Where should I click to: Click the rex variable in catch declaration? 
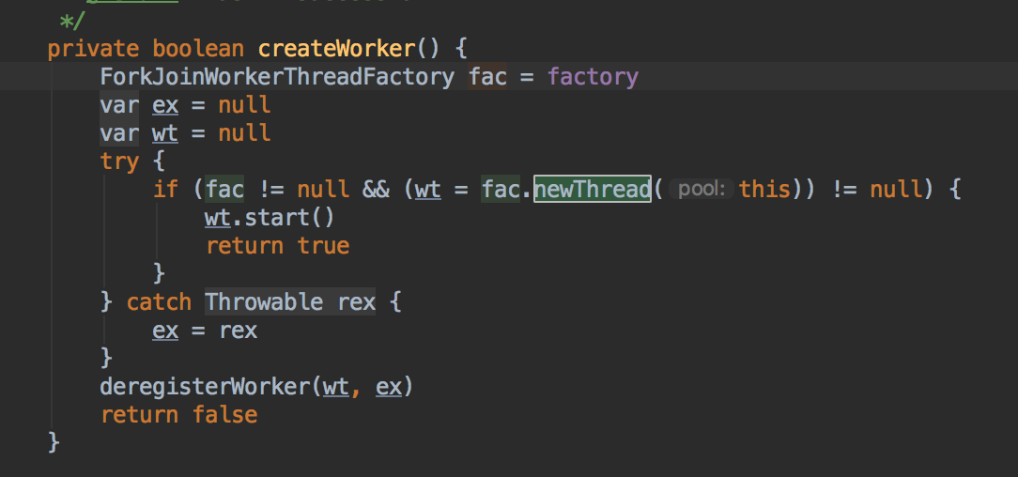tap(357, 301)
